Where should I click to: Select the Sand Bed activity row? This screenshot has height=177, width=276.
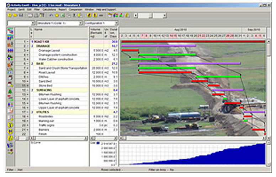[x=74, y=81]
